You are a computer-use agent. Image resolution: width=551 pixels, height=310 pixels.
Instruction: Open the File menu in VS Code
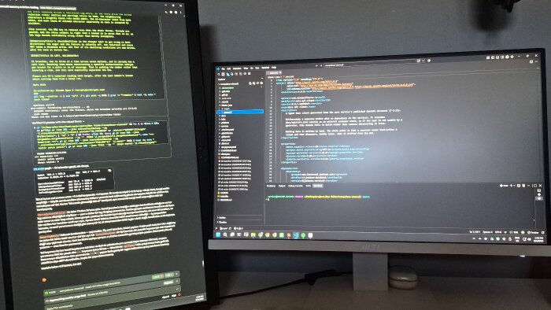pyautogui.click(x=223, y=68)
